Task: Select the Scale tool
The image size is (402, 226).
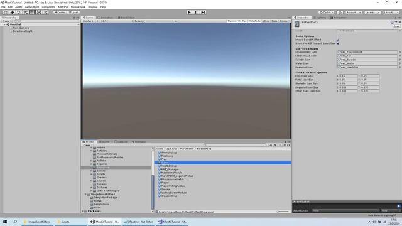Action: 26,12
